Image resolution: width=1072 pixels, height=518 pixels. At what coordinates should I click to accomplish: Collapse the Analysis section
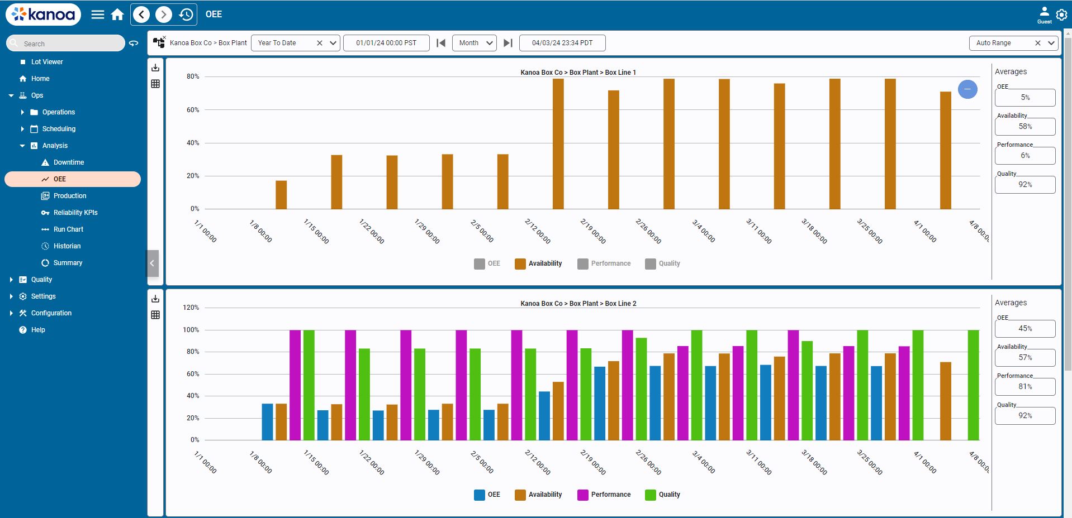tap(22, 146)
